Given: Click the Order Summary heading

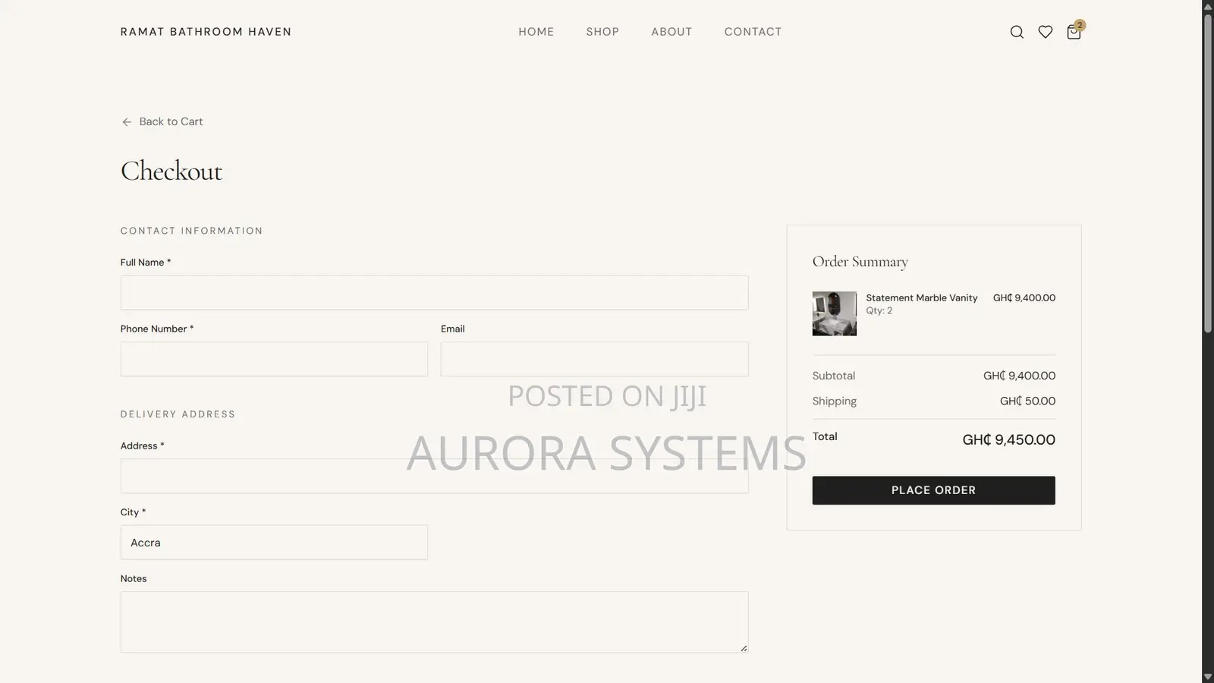Looking at the screenshot, I should click(x=860, y=262).
